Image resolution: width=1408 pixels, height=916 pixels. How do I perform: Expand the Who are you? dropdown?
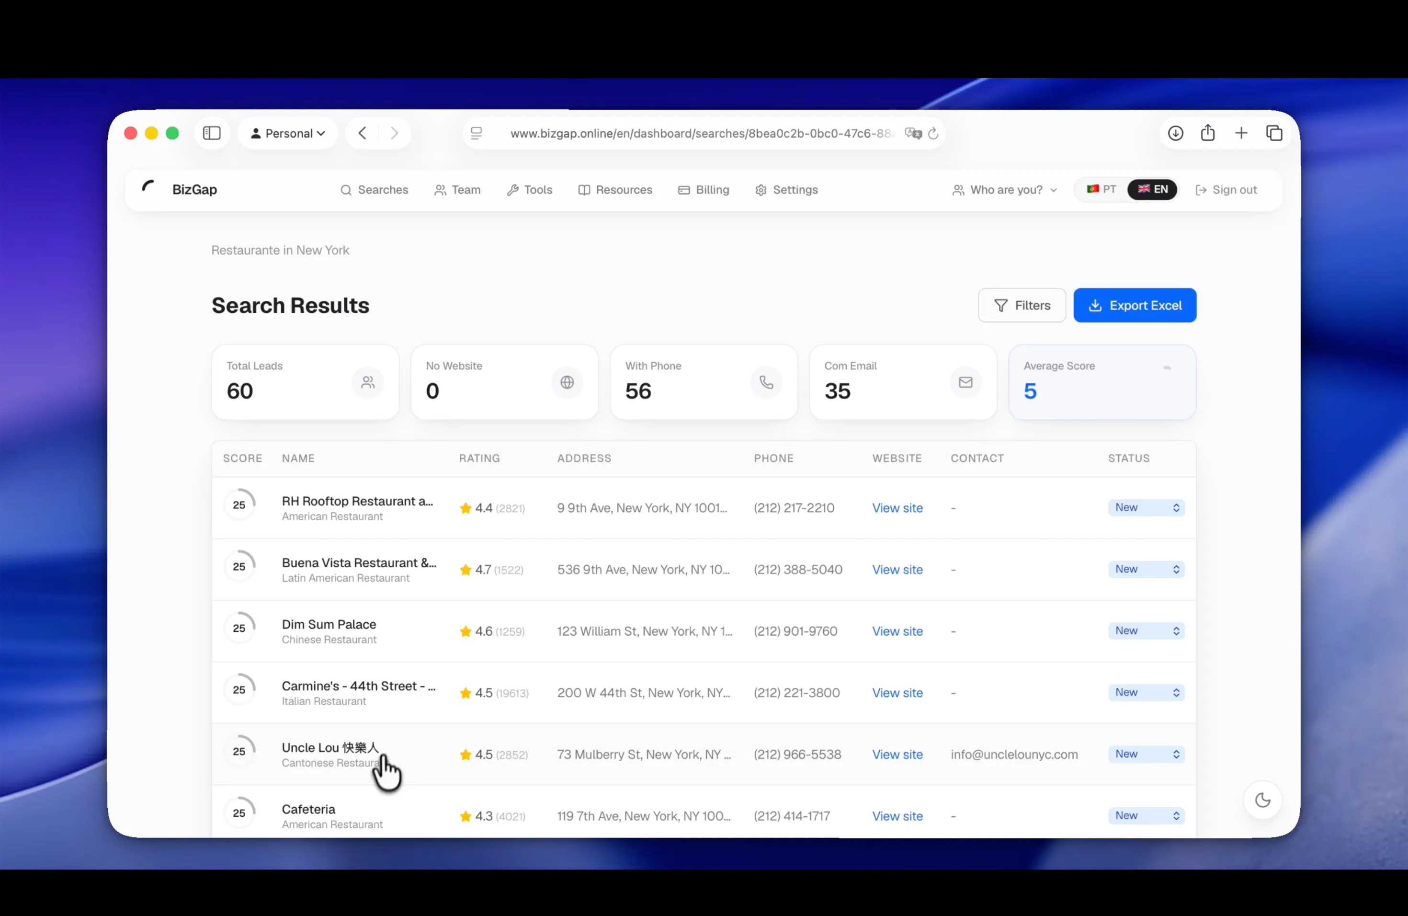[x=1005, y=190]
